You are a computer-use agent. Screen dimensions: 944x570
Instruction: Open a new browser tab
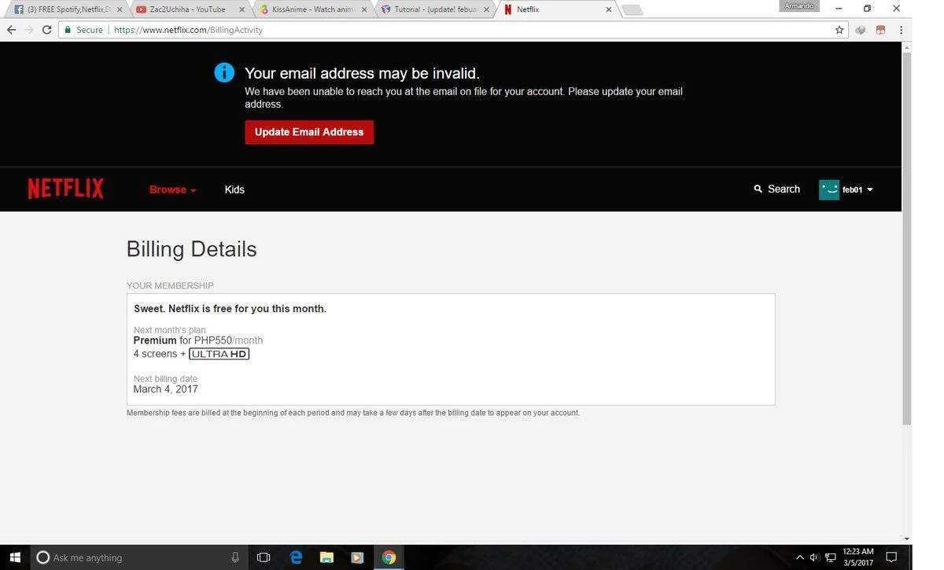632,9
